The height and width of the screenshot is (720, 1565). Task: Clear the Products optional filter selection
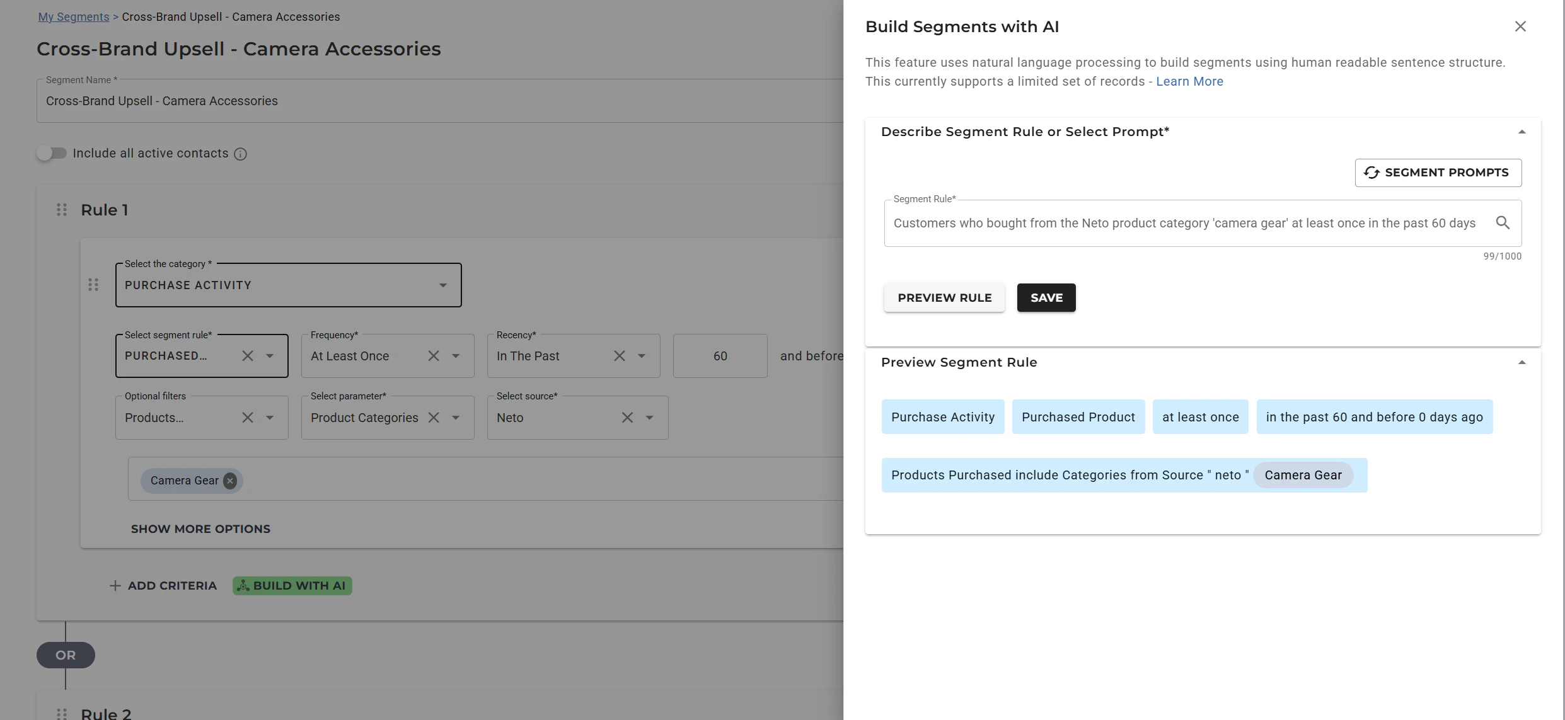point(247,418)
